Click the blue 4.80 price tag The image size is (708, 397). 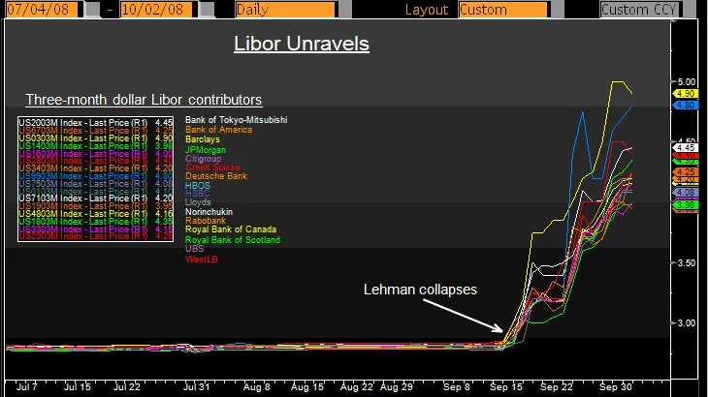click(x=686, y=106)
